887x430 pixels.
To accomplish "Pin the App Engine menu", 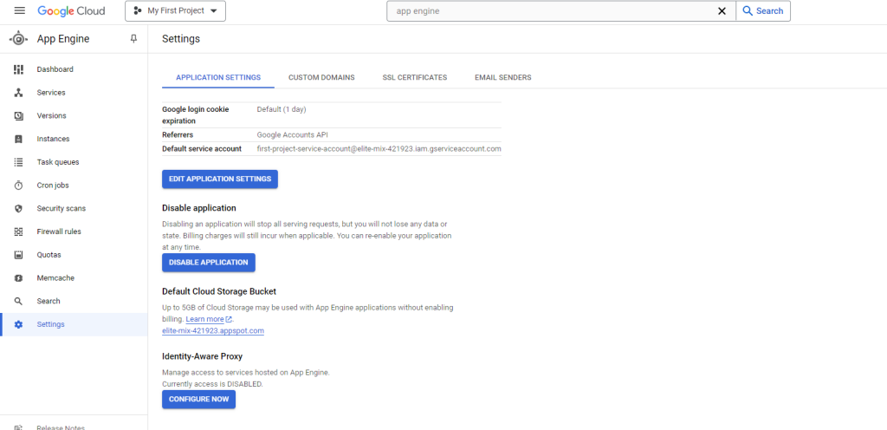I will pos(133,39).
